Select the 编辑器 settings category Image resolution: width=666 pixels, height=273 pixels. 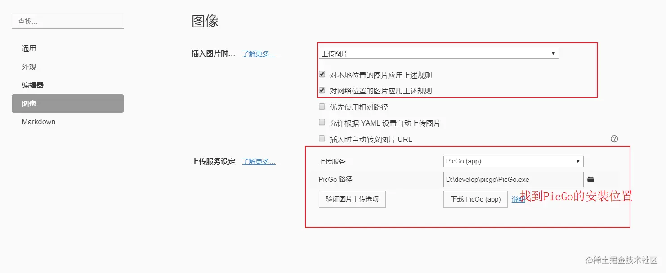pyautogui.click(x=68, y=85)
